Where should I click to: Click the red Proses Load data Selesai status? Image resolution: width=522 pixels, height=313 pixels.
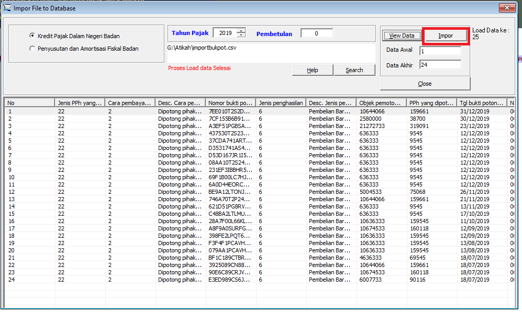(199, 68)
